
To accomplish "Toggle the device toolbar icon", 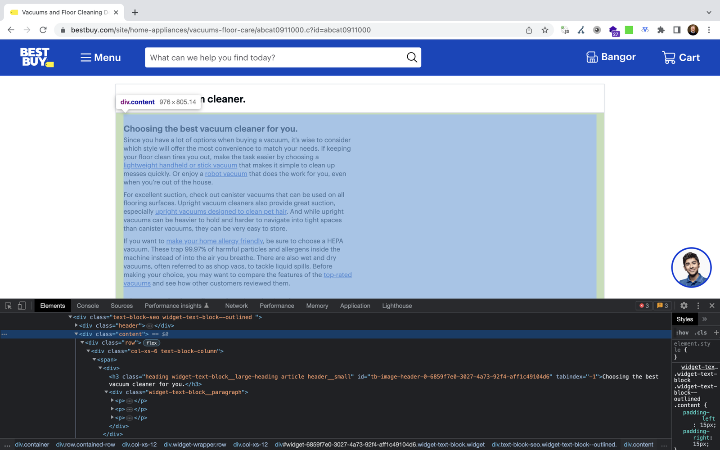I will [x=22, y=306].
